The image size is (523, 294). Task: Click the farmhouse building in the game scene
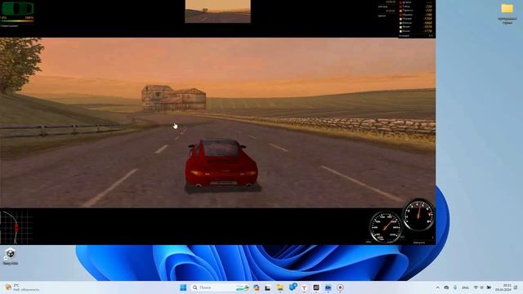[x=173, y=98]
